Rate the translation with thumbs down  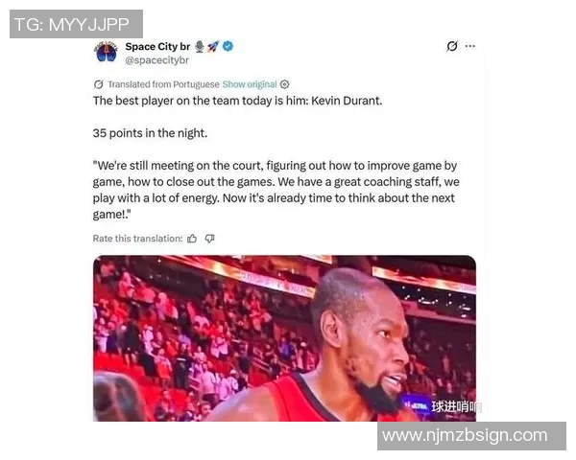[209, 239]
